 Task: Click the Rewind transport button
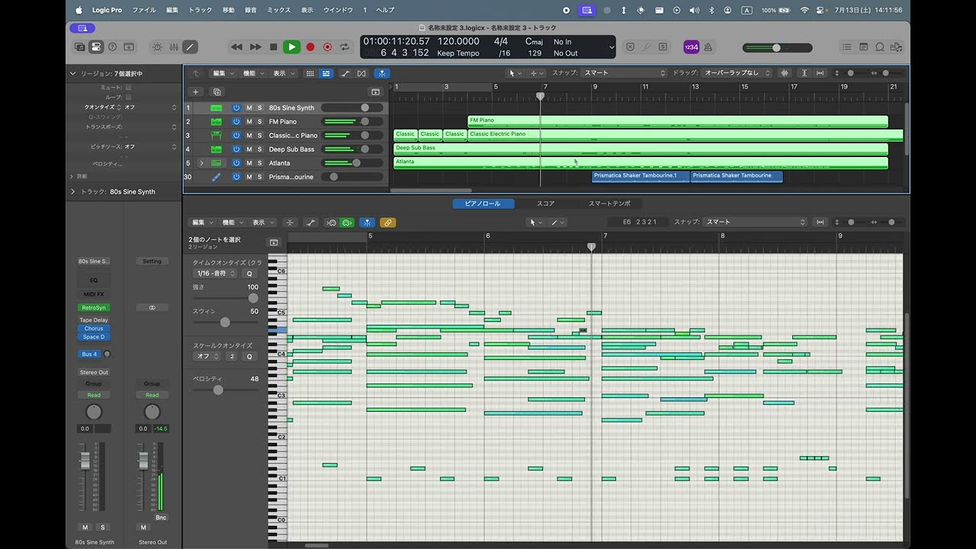[237, 47]
